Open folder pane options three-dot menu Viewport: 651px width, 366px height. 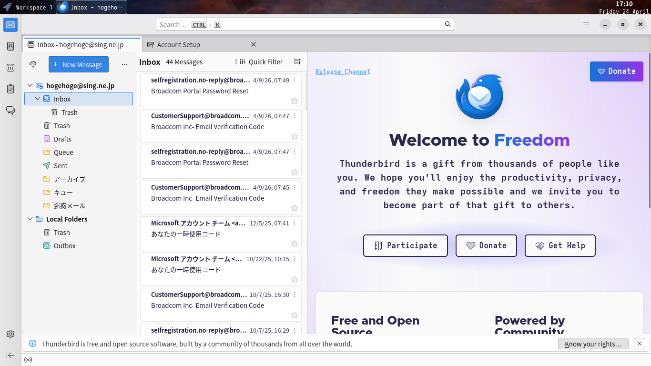(x=124, y=64)
